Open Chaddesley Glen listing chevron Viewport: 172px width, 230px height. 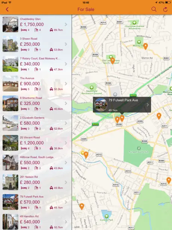(66, 24)
